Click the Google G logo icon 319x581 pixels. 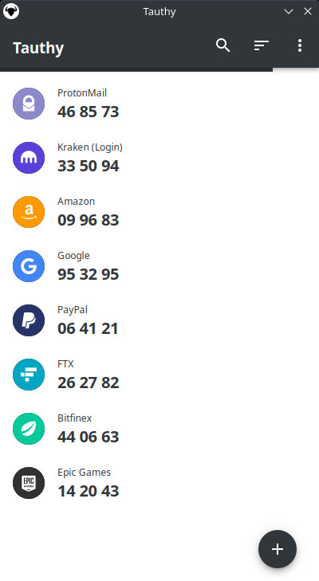(x=29, y=266)
